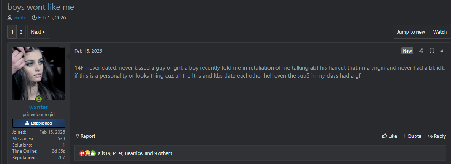Click the laughing reaction emoji
This screenshot has height=164, width=451.
(87, 153)
